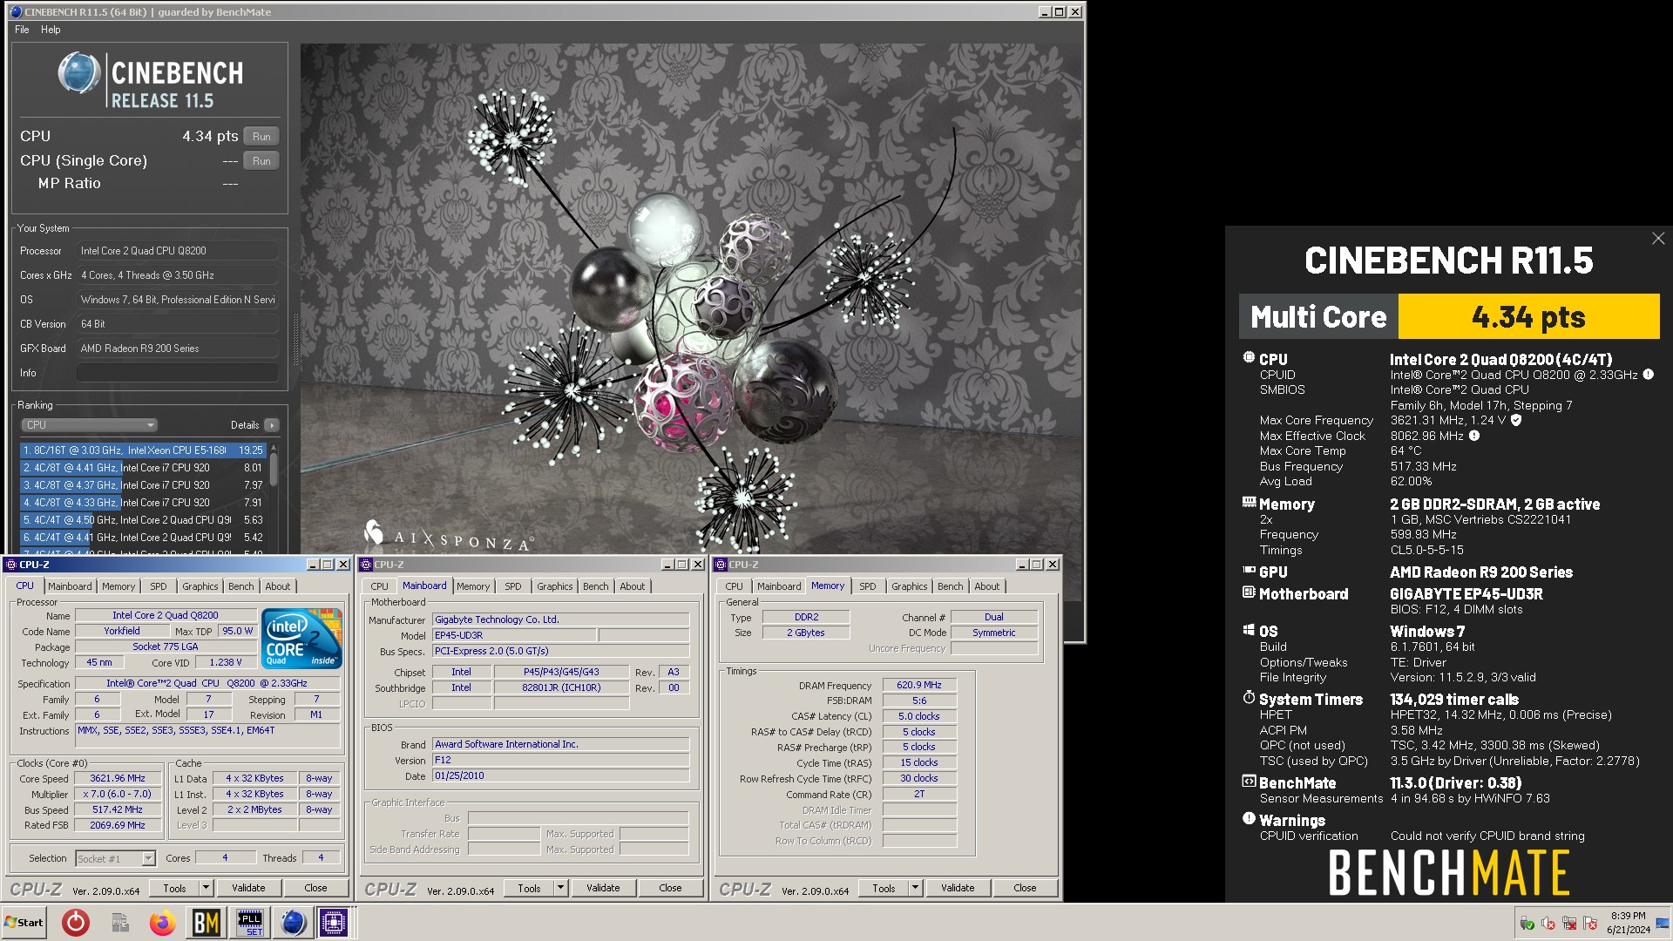
Task: Click Core Speed value 3621.96 MHz
Action: pos(118,779)
